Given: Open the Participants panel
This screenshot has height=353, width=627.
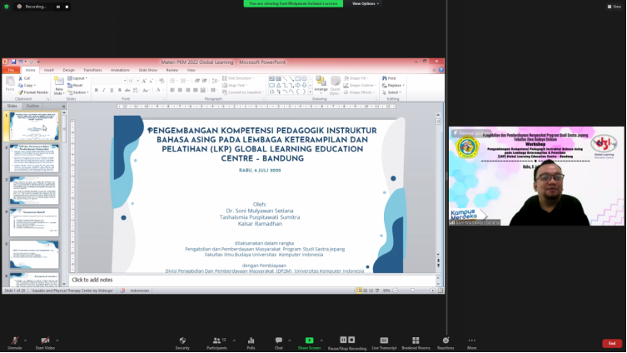Looking at the screenshot, I should (x=216, y=343).
